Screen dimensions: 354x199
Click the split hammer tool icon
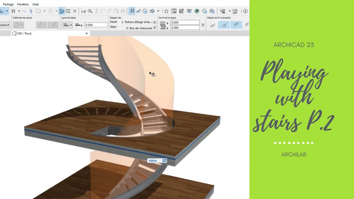tap(90, 11)
